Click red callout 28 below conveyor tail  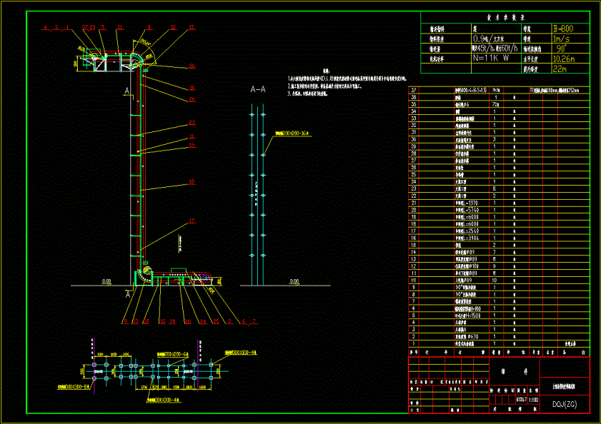[x=188, y=321]
